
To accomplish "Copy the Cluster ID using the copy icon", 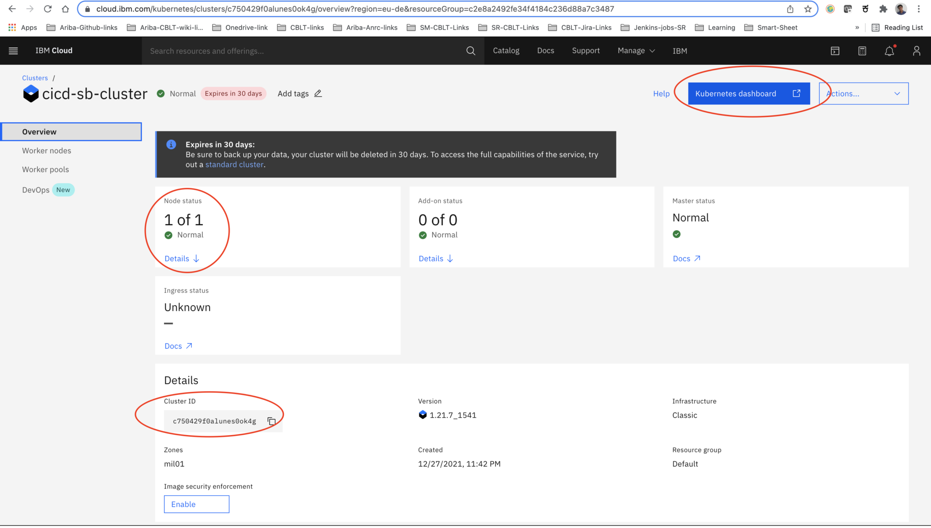I will click(271, 421).
